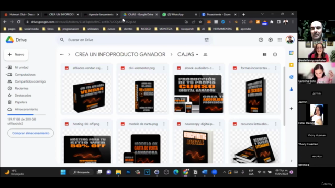Open more options for divi-elementor.png

pos(164,68)
